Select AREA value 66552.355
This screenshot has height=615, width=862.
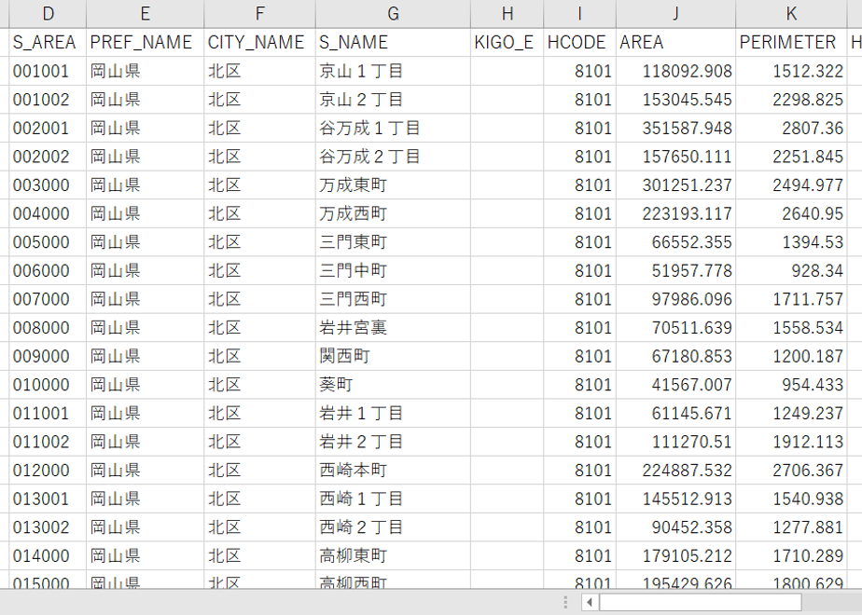coord(675,242)
